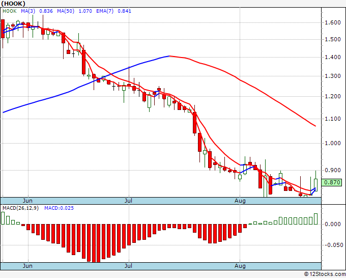Click the MA(50) value 1.070
The height and width of the screenshot is (278, 346).
[x=85, y=11]
